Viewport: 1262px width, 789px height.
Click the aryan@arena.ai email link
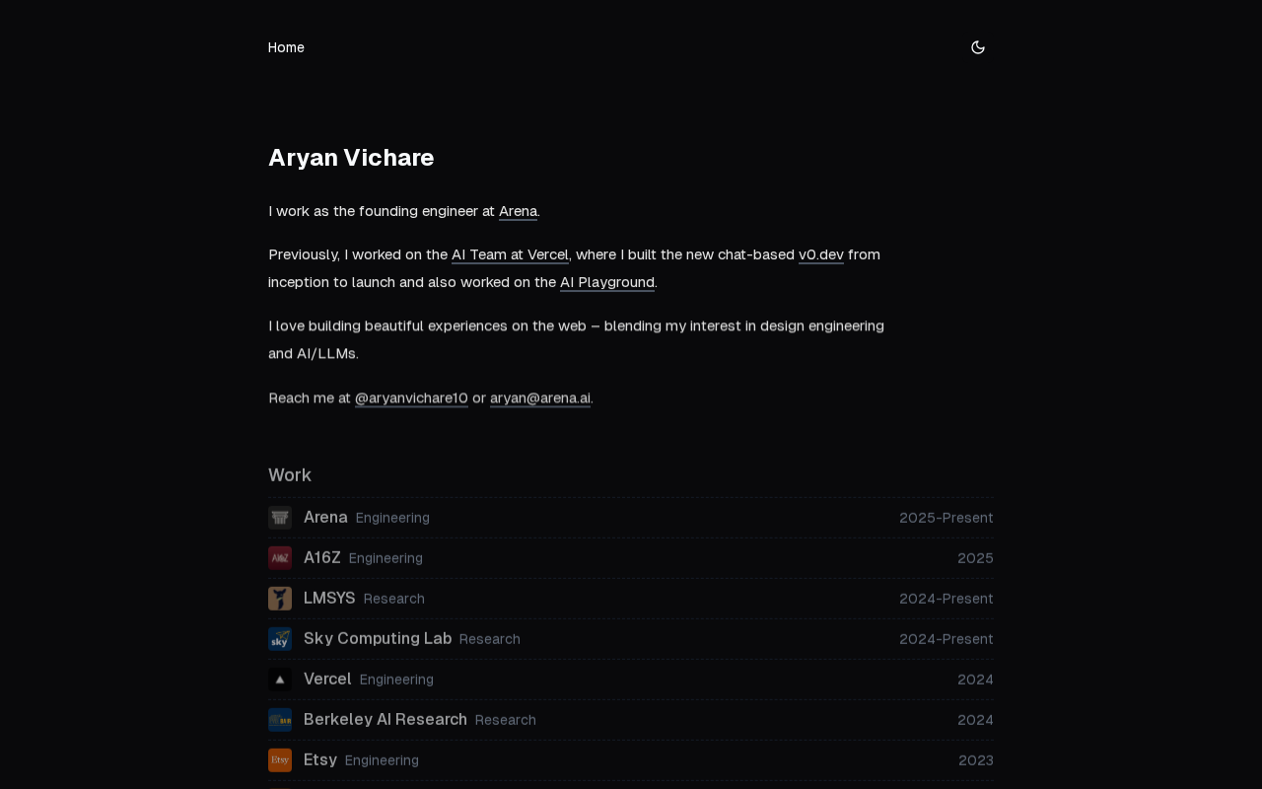[x=540, y=397]
